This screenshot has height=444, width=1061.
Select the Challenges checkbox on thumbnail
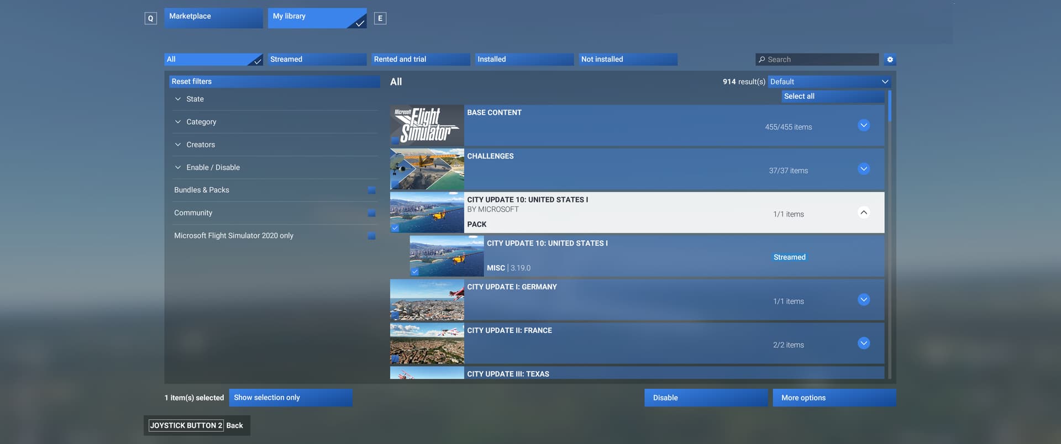pyautogui.click(x=395, y=184)
